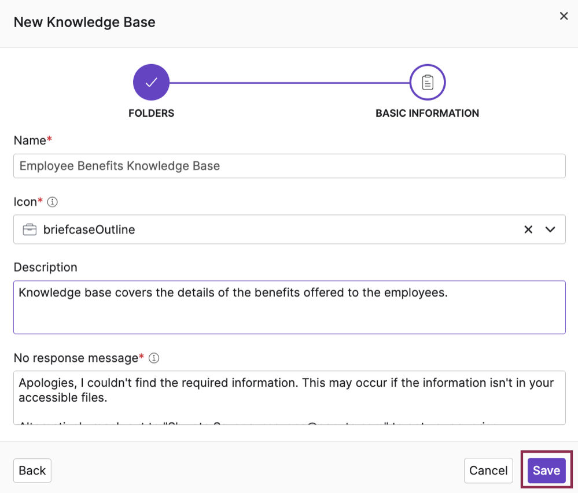Open the icon picker dropdown chevron
This screenshot has height=493, width=578.
pyautogui.click(x=550, y=229)
